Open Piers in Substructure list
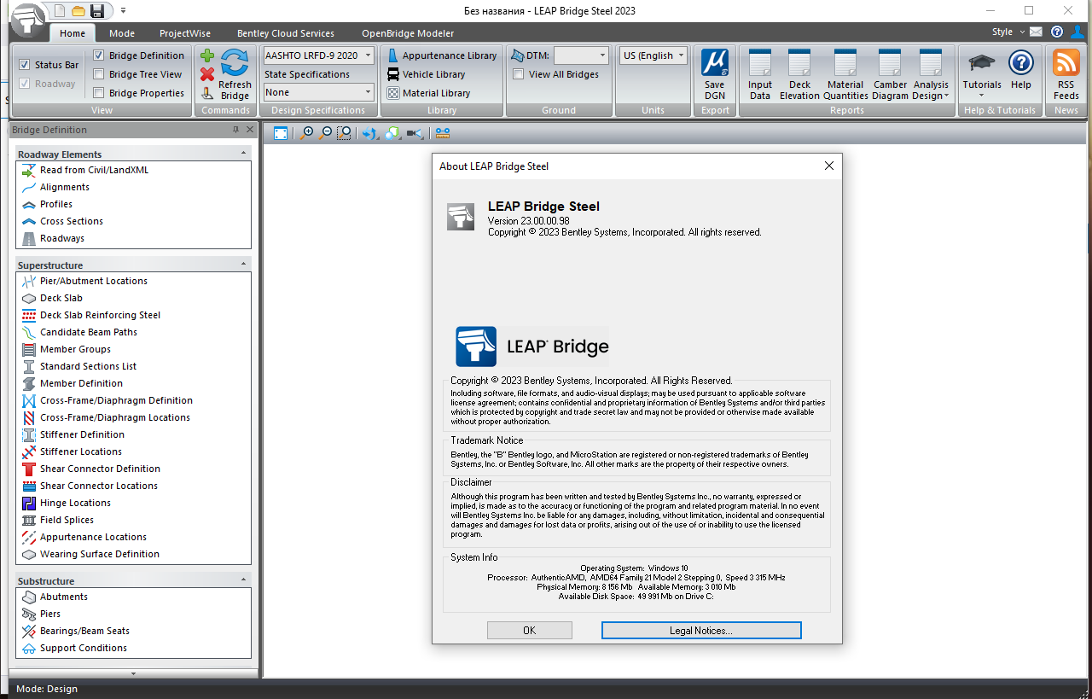Viewport: 1092px width, 699px height. pos(50,614)
